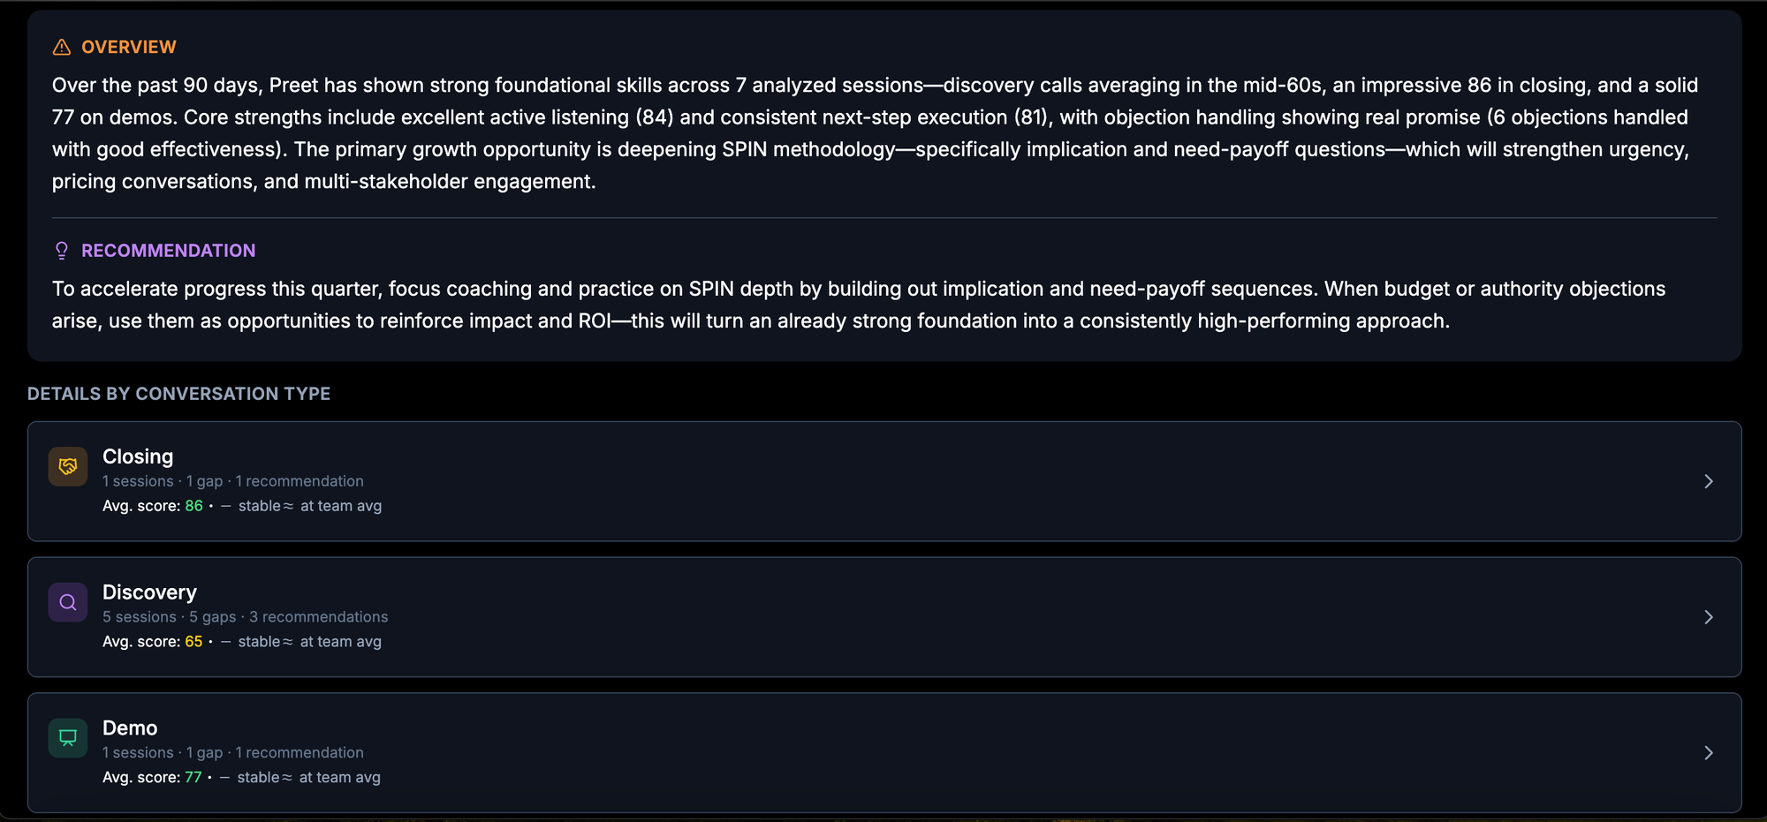This screenshot has height=822, width=1767.
Task: Click the recommendation paragraph about SPIN depth
Action: [x=858, y=305]
